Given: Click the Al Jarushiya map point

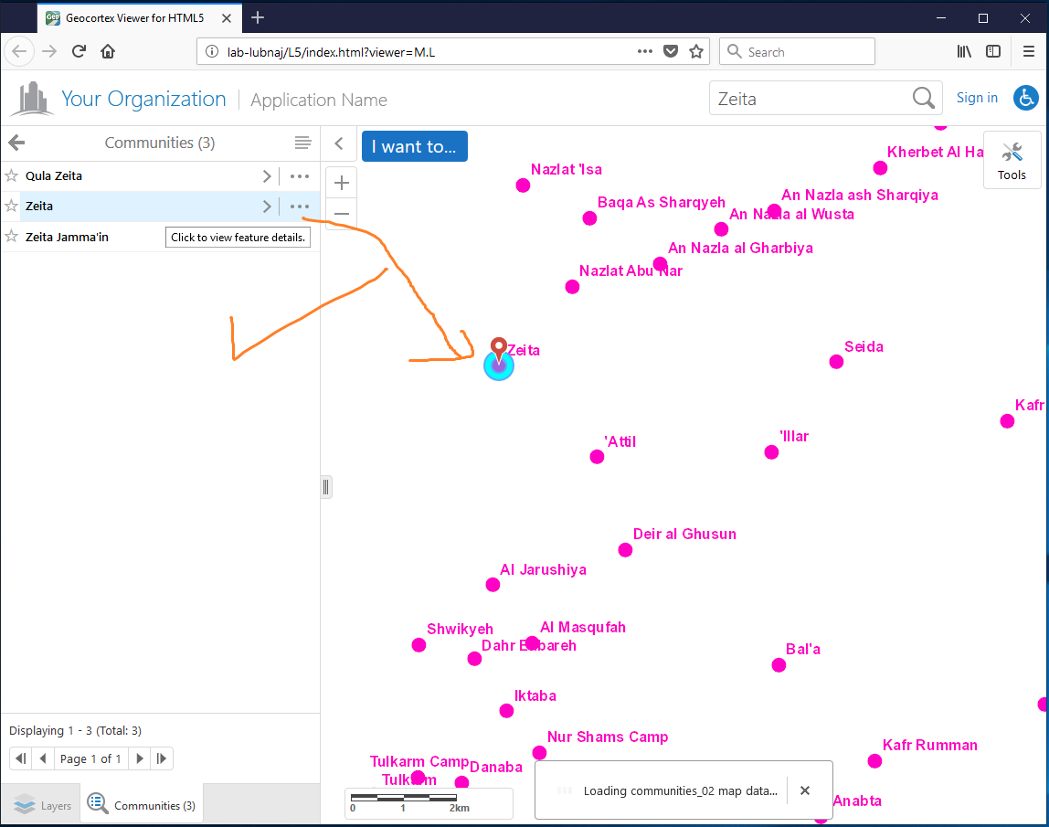Looking at the screenshot, I should 493,585.
